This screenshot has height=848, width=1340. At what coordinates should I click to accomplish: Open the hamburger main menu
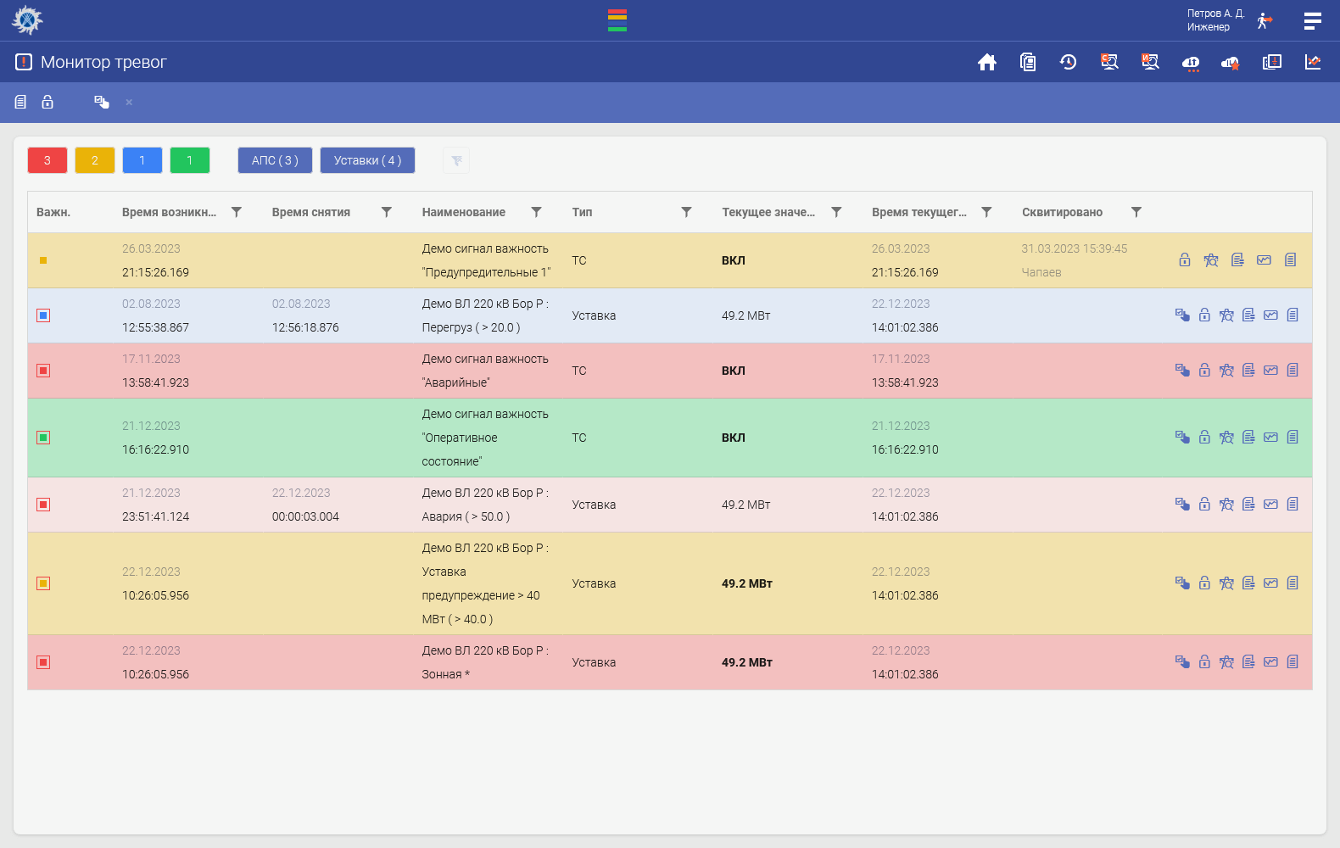1312,20
